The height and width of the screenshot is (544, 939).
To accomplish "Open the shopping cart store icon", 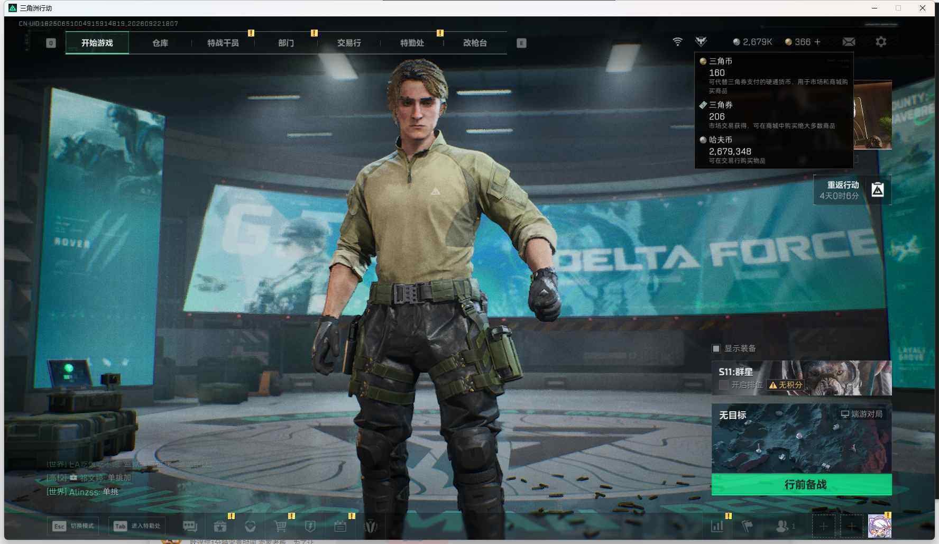I will coord(280,526).
